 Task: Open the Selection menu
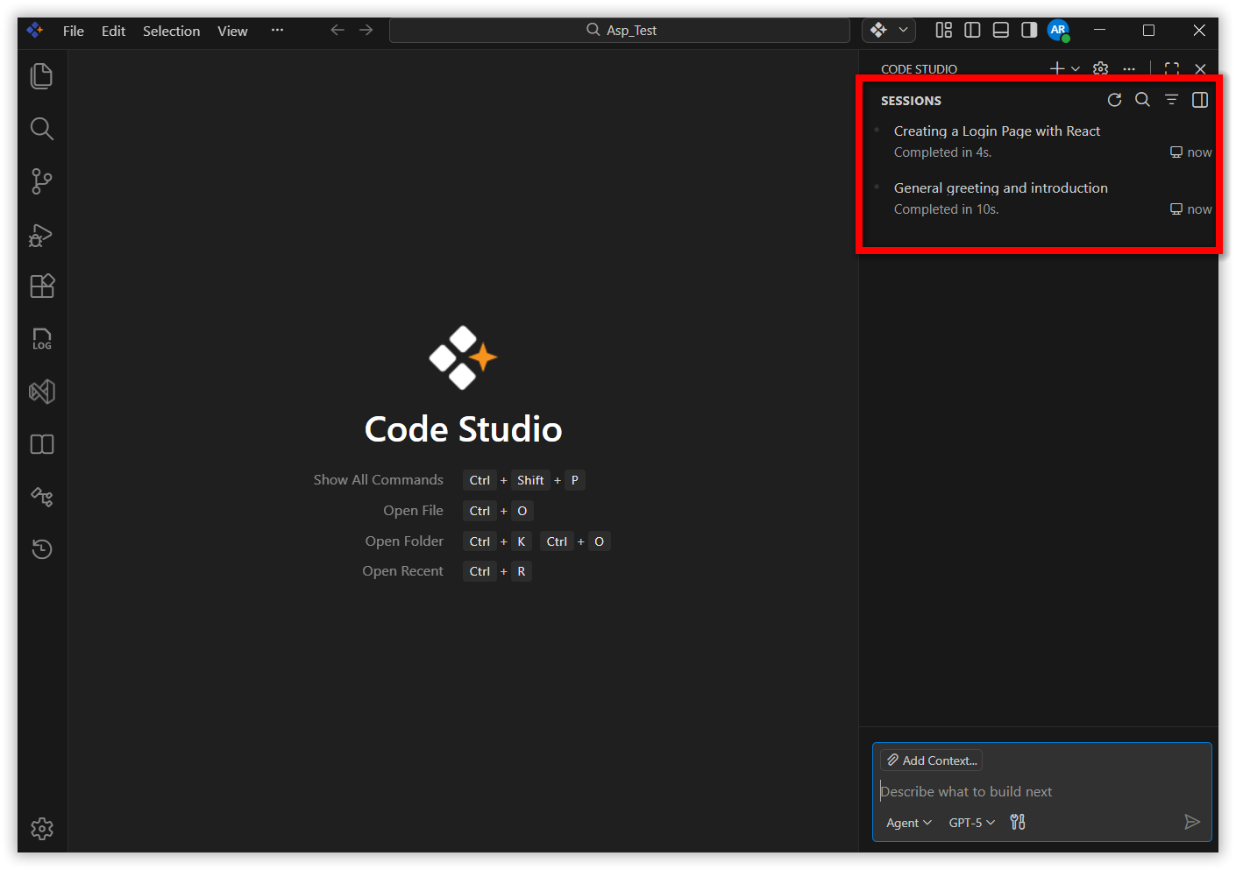tap(171, 31)
